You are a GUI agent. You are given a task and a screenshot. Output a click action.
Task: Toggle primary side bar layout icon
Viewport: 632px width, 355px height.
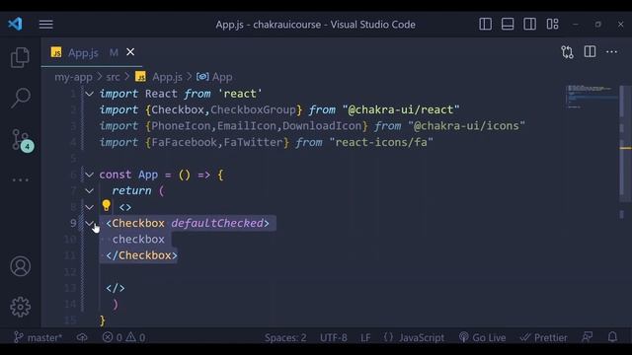click(485, 24)
